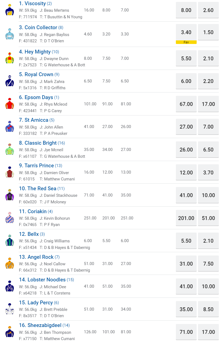Select Tarn's Prince place odds 3.70
The height and width of the screenshot is (342, 224).
click(x=208, y=173)
